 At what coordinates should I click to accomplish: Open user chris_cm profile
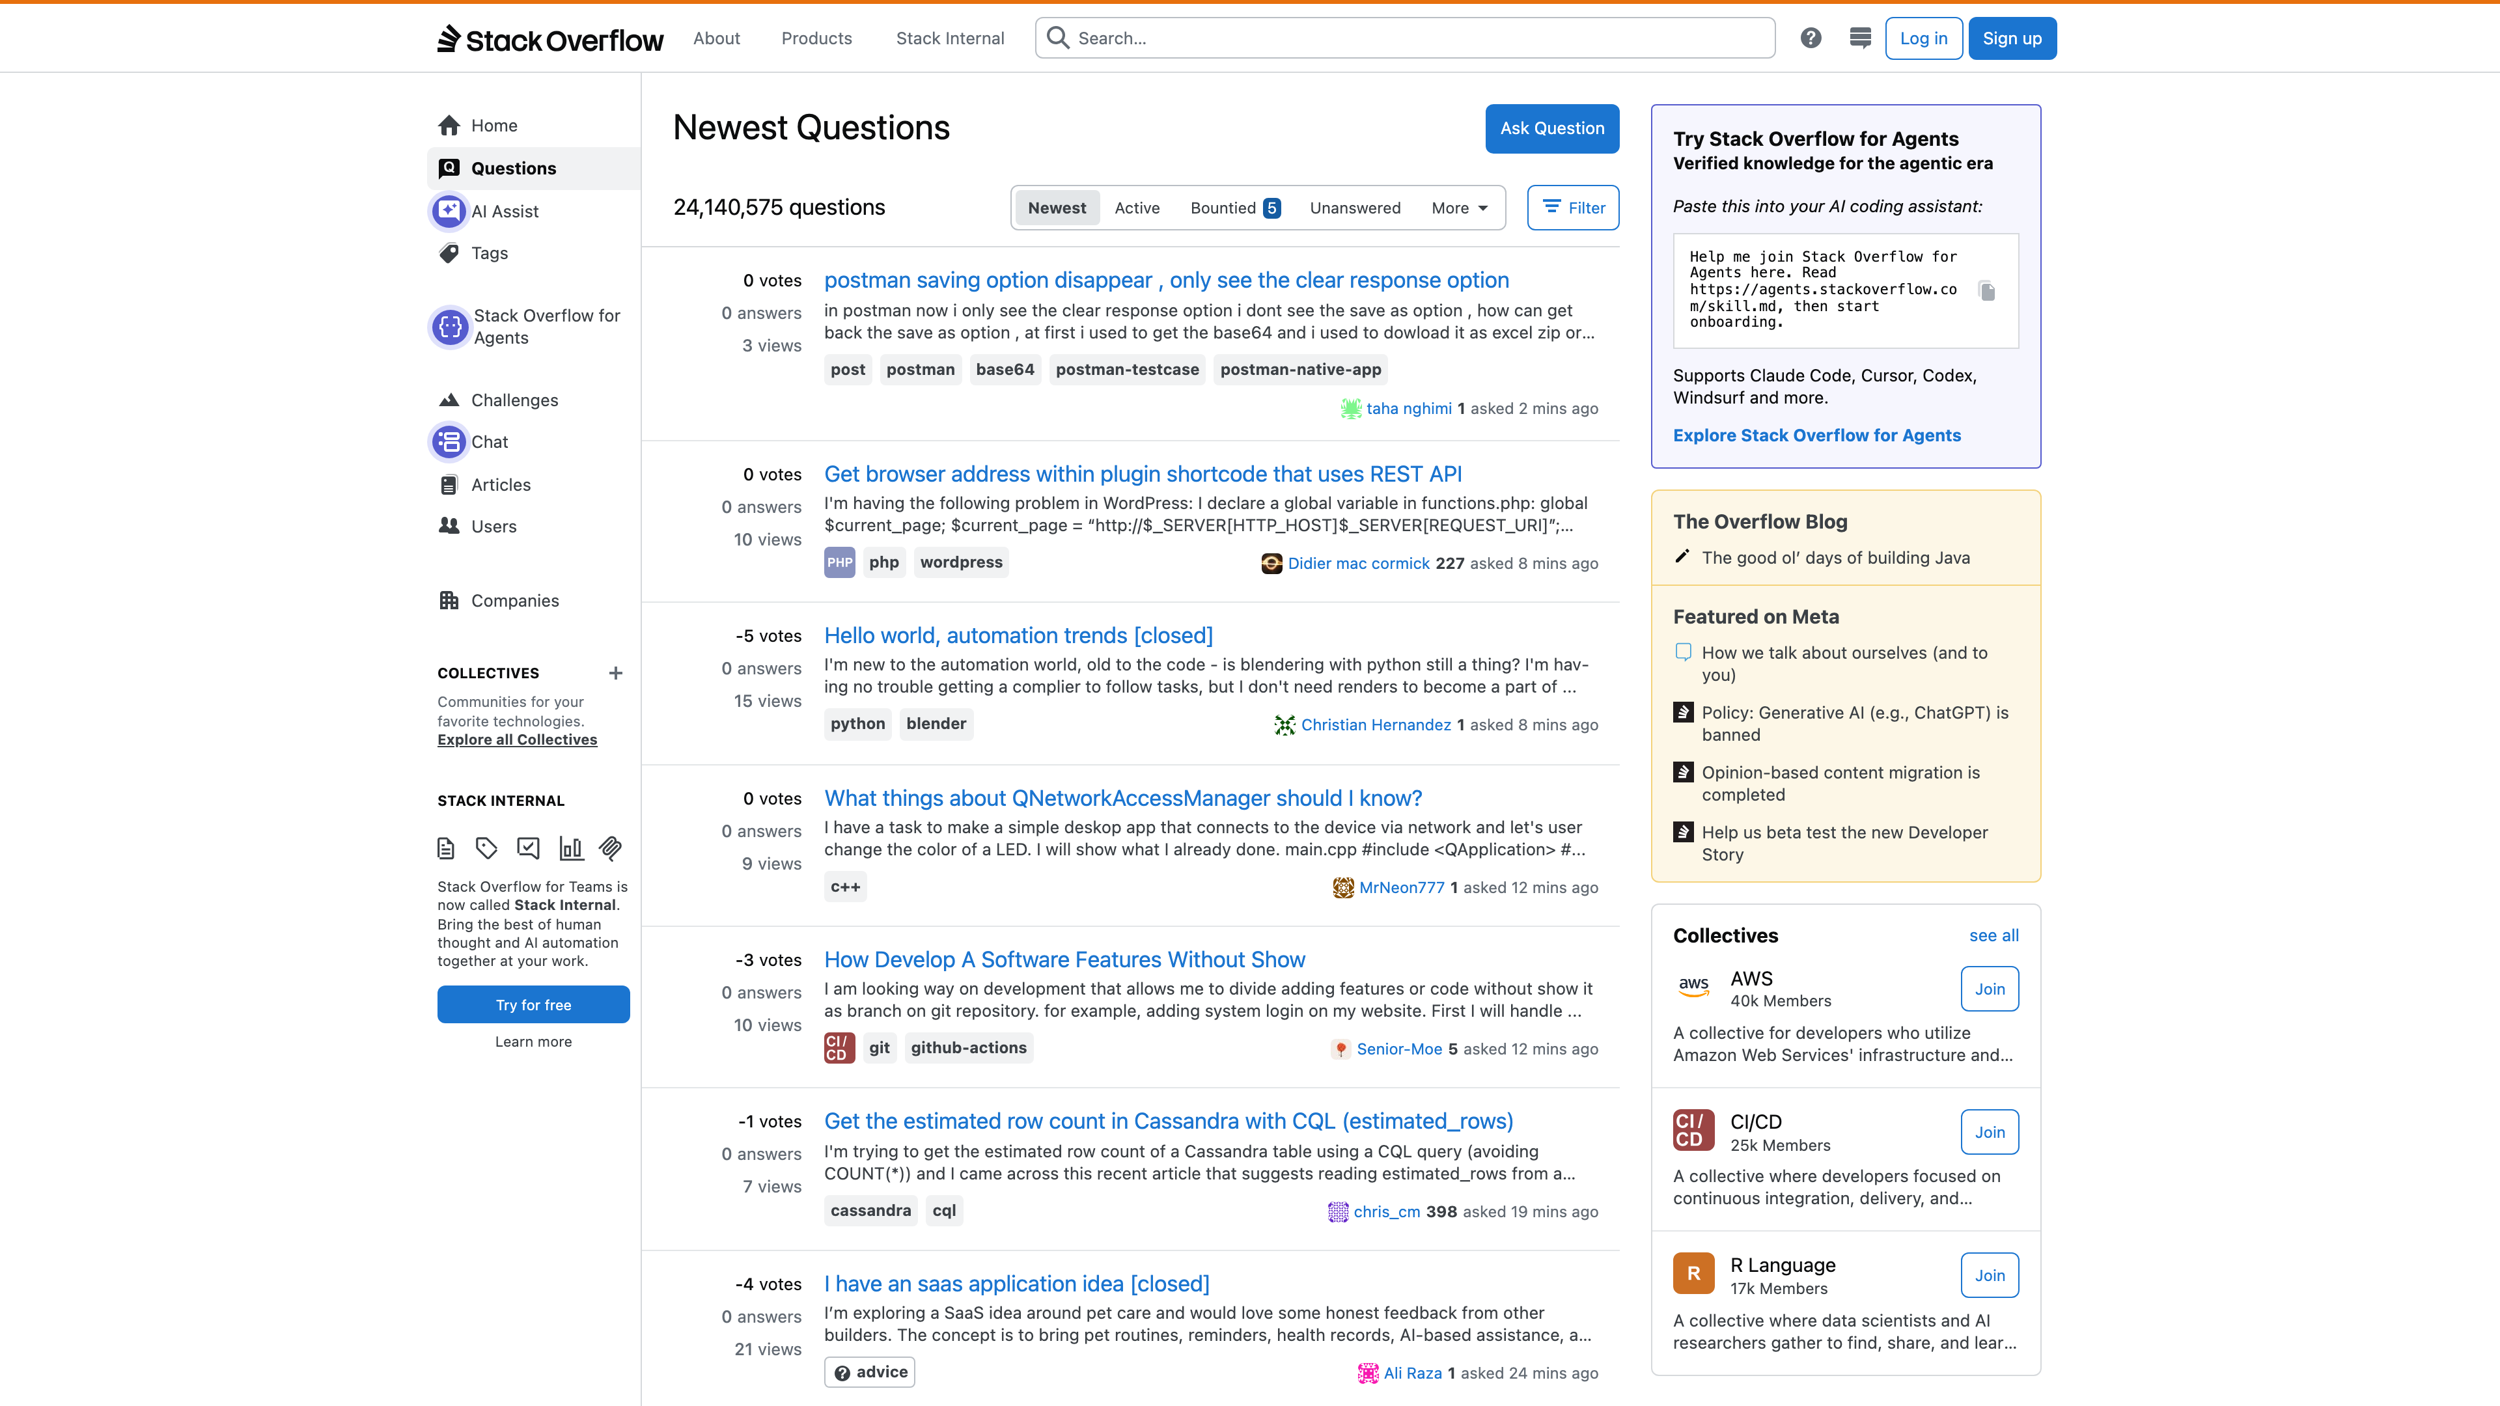click(1387, 1211)
